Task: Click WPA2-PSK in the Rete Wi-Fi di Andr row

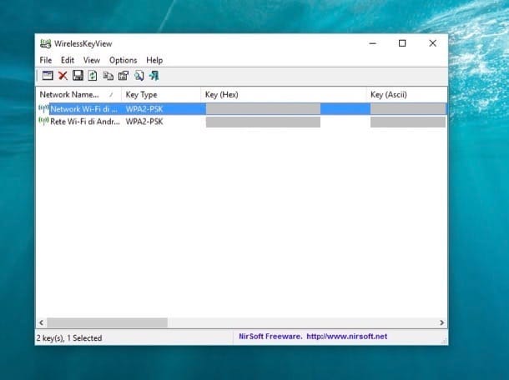Action: click(x=144, y=122)
